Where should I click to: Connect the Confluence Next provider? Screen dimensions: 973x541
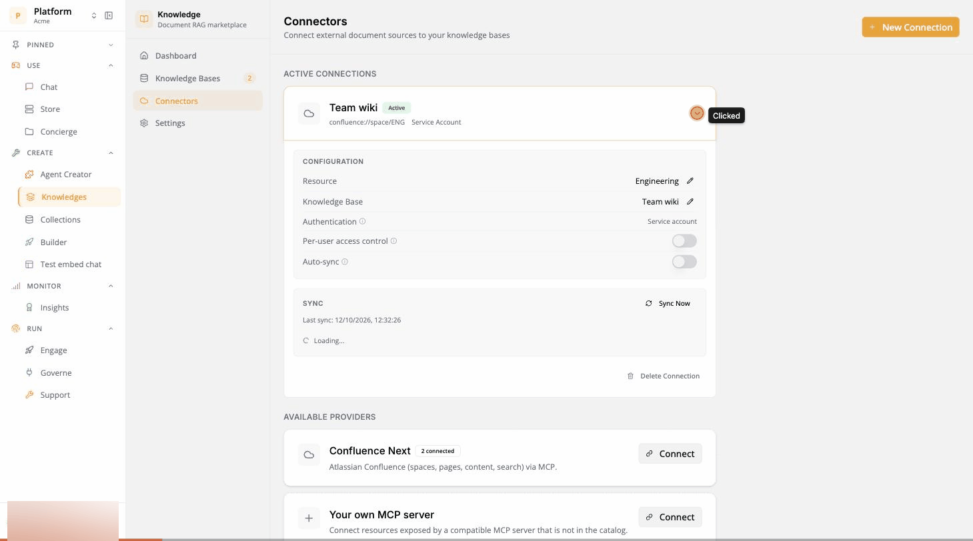(670, 454)
